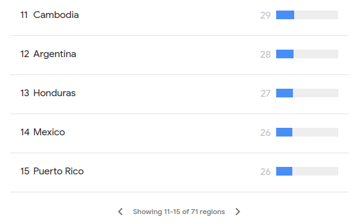The width and height of the screenshot is (355, 224).
Task: Click the value 28 beside Argentina
Action: point(266,55)
